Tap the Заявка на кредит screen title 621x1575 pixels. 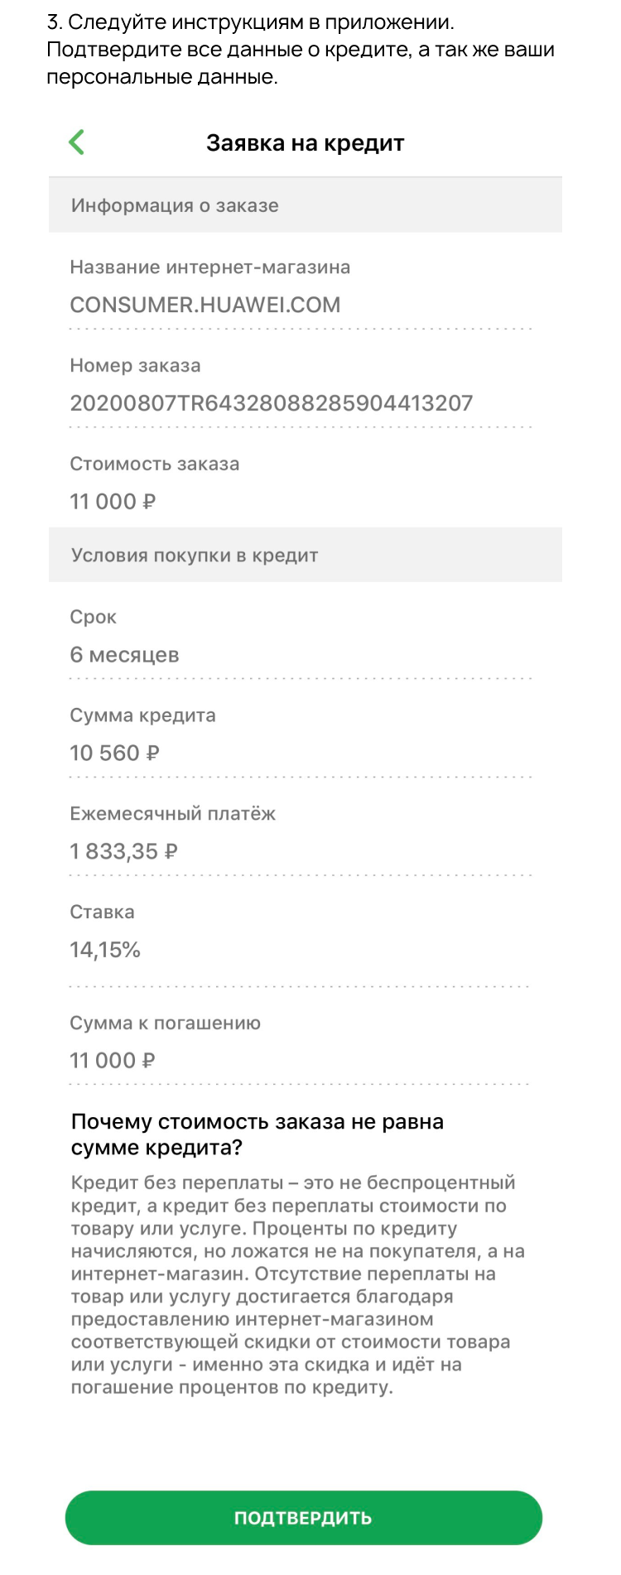click(x=305, y=143)
